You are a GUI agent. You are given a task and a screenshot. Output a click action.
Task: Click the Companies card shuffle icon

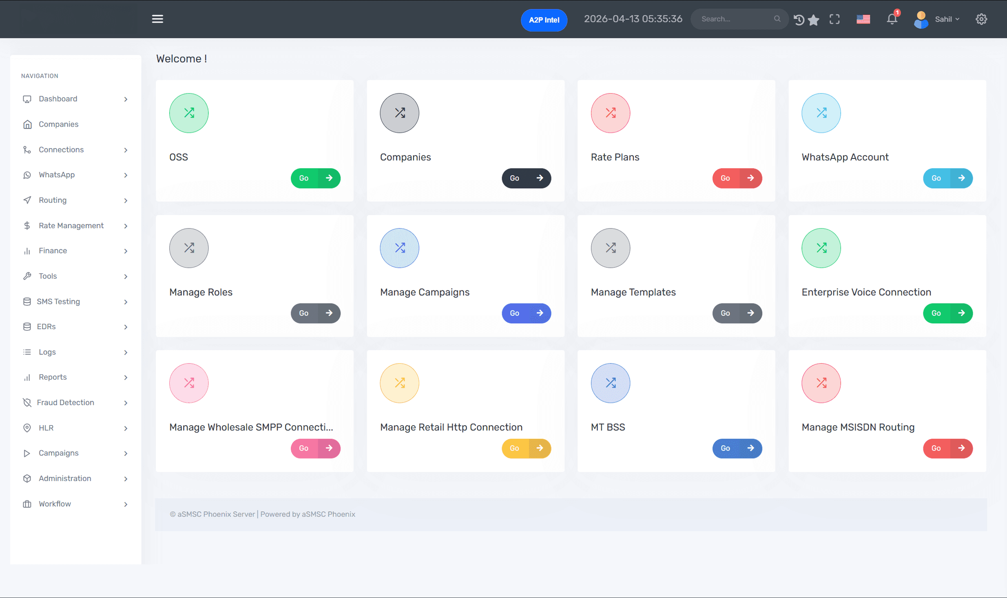click(399, 113)
